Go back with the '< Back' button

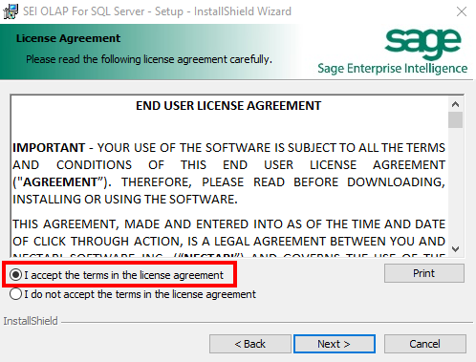click(250, 344)
